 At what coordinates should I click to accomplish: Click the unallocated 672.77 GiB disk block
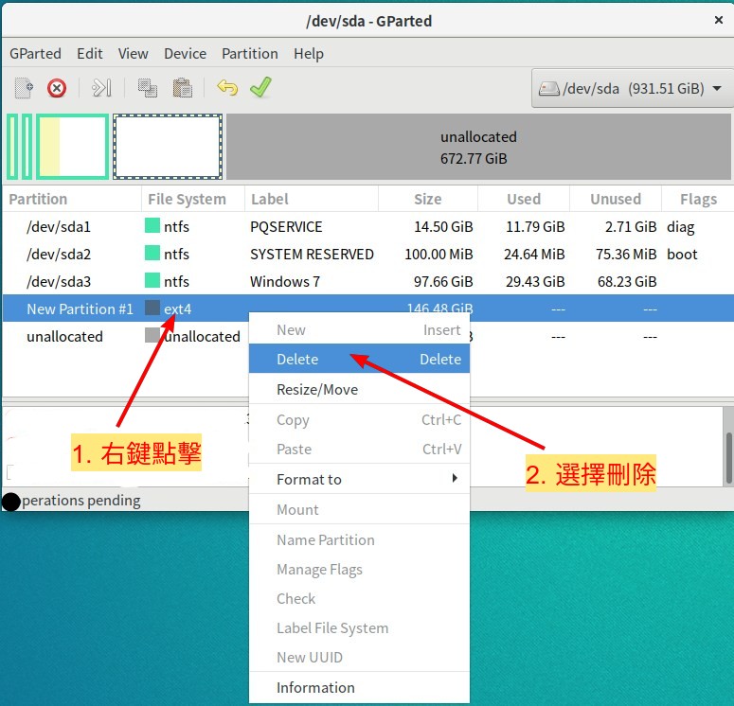click(478, 148)
